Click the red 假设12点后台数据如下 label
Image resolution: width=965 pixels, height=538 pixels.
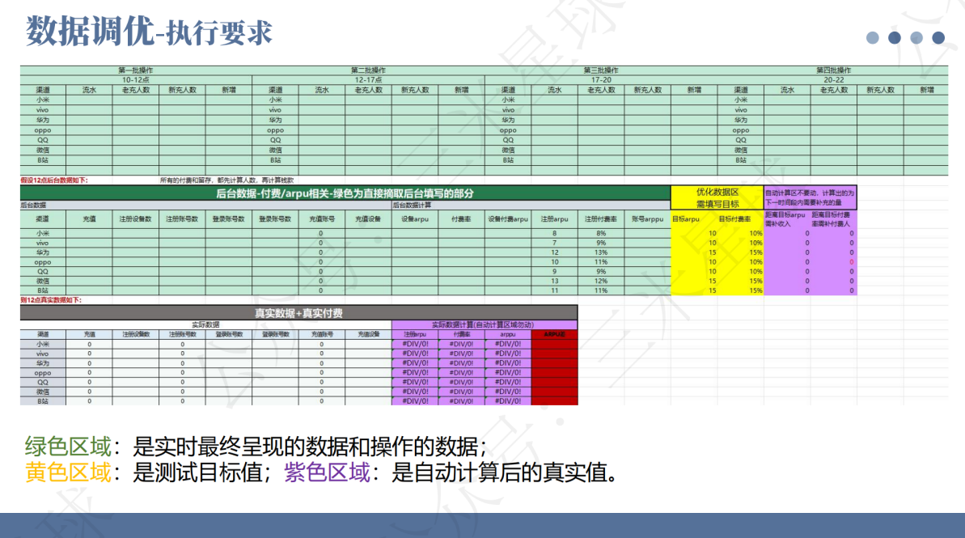54,180
